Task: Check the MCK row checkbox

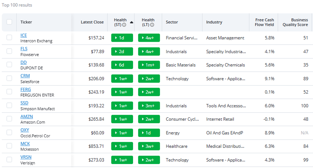Action: coord(9,146)
